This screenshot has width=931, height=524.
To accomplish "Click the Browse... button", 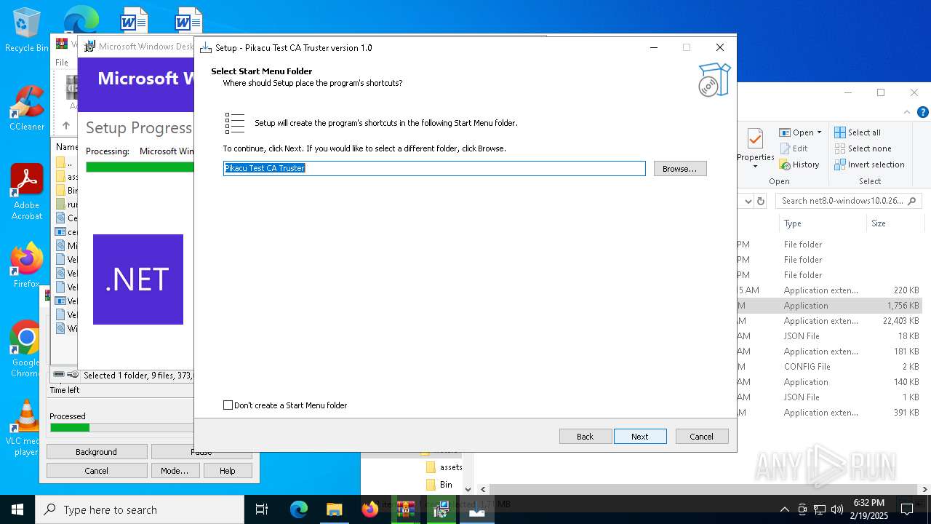I will [x=680, y=169].
